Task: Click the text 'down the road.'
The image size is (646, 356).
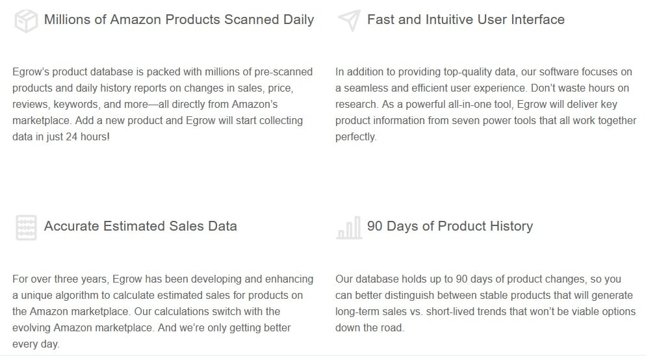Action: tap(370, 328)
